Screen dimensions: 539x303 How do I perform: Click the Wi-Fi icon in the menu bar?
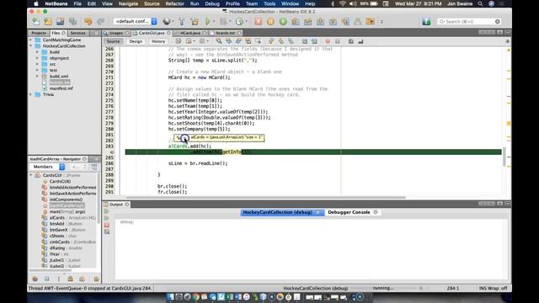coord(343,3)
